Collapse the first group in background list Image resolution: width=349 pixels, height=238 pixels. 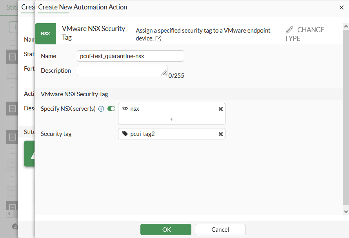[x=13, y=57]
